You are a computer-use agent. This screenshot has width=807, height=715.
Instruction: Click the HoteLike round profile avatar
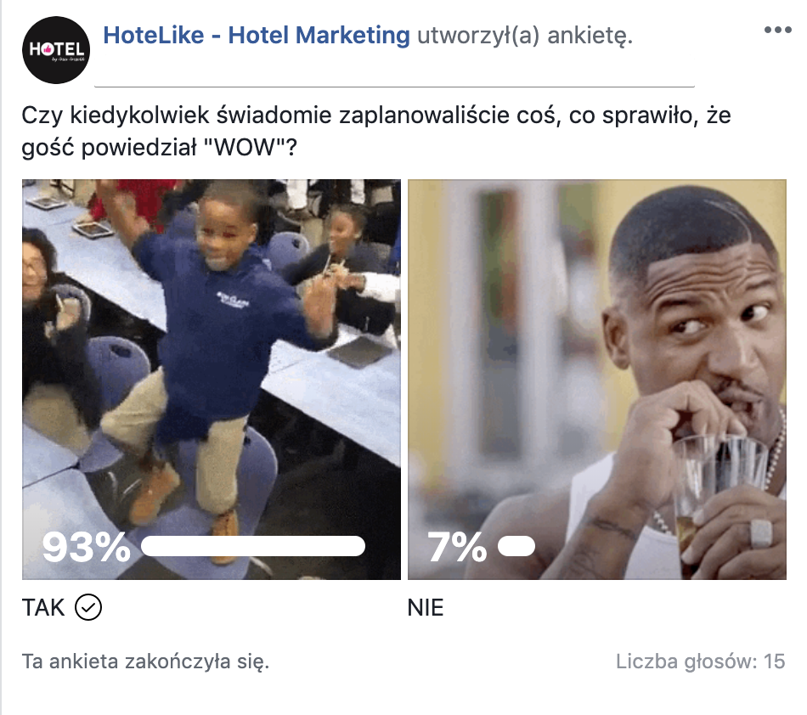56,50
